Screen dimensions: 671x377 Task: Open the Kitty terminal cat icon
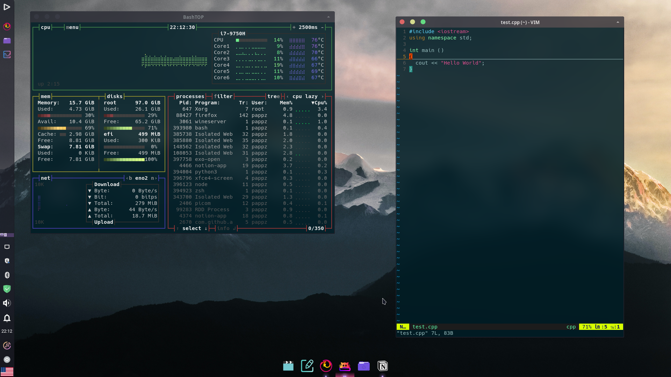(345, 366)
